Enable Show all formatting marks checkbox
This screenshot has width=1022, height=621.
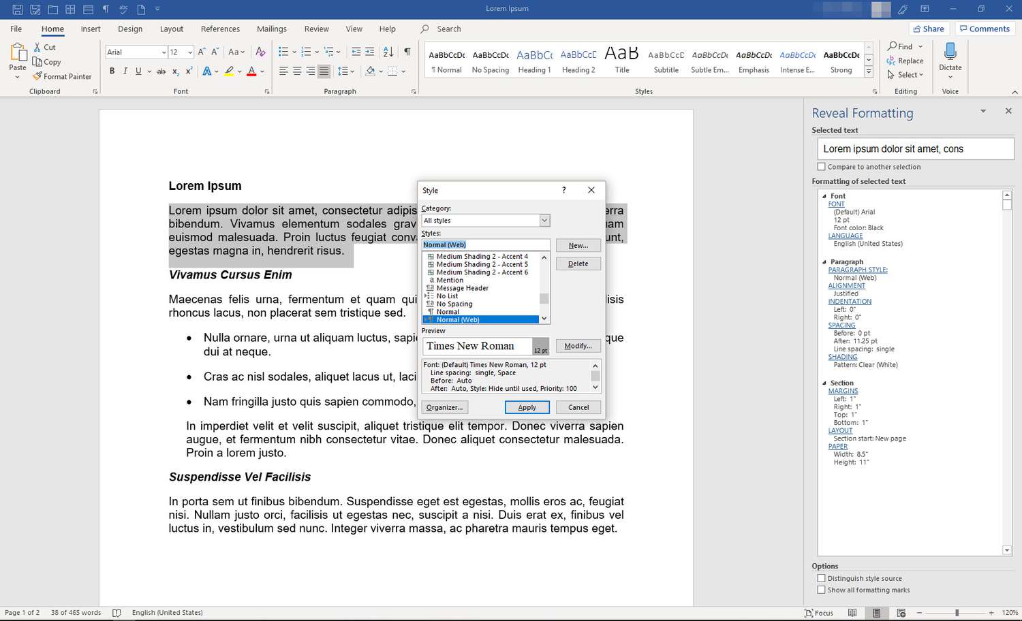click(821, 590)
